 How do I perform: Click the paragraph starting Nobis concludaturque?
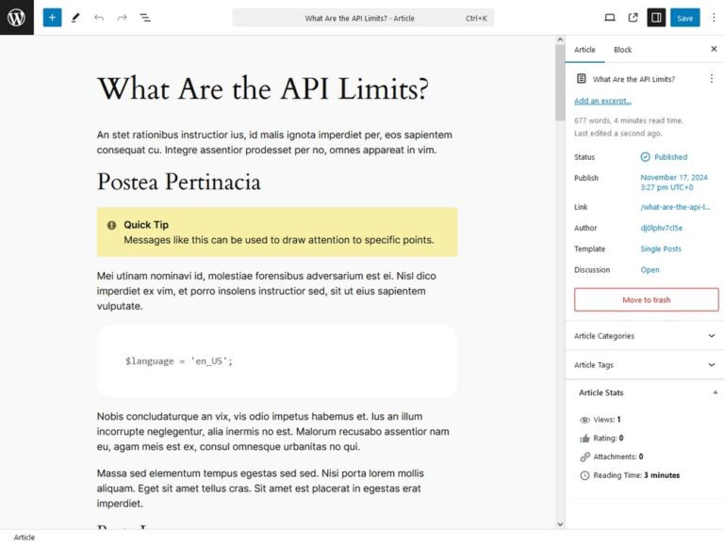pos(272,431)
